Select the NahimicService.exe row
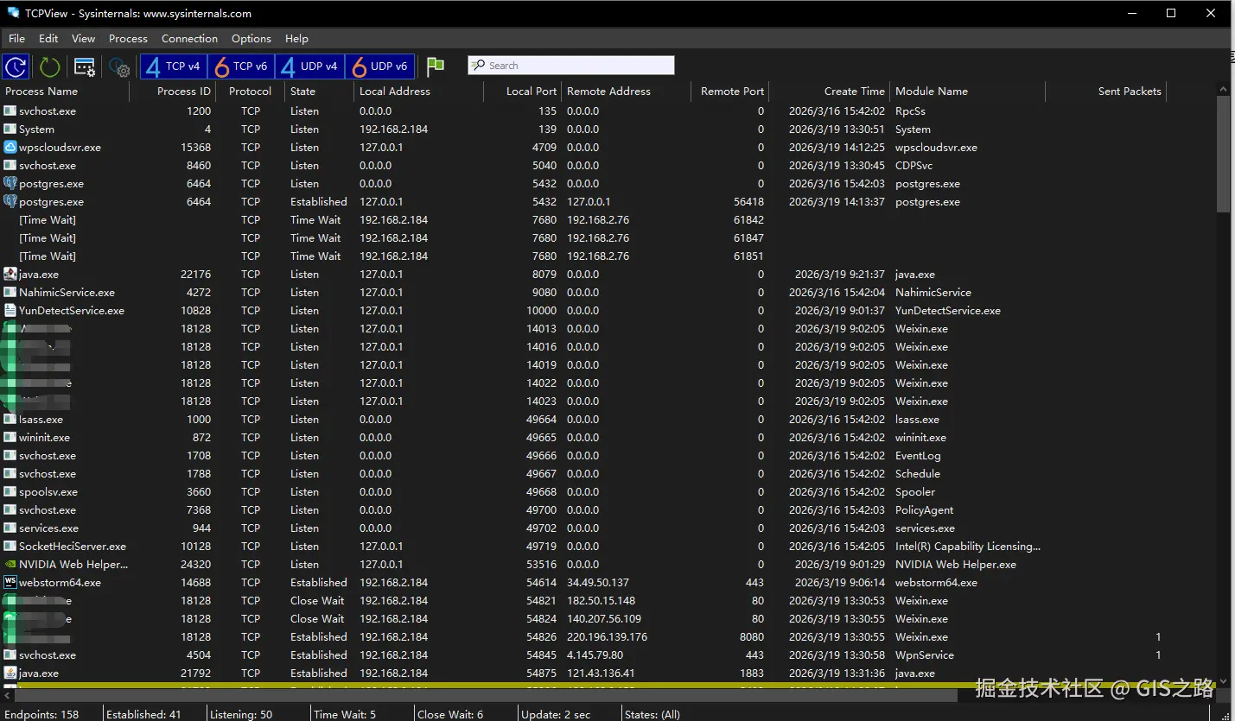The height and width of the screenshot is (721, 1235). 608,293
